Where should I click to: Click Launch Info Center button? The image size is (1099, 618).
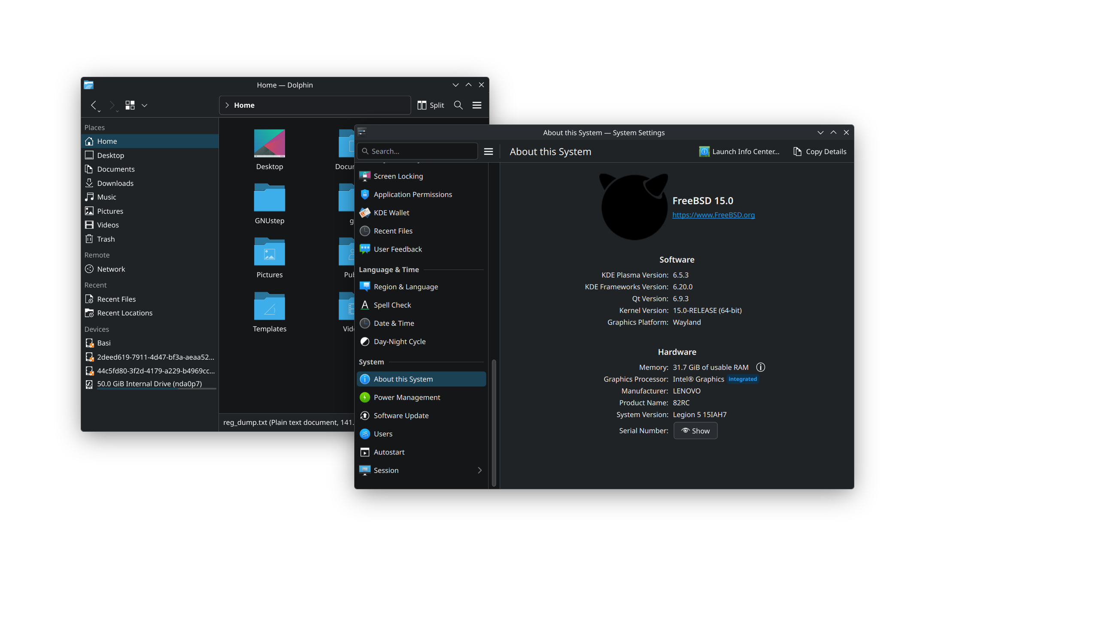(x=739, y=151)
